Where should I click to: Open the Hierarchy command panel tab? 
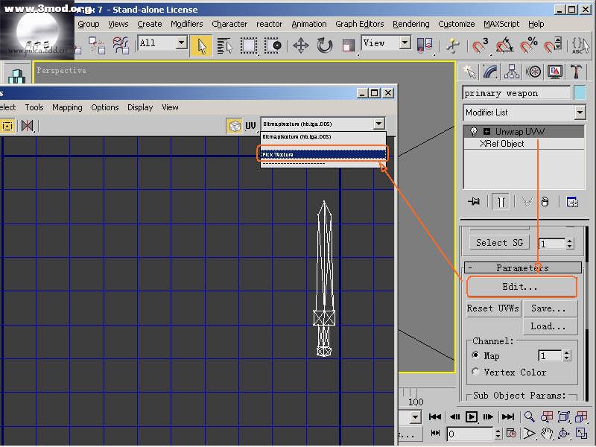511,72
